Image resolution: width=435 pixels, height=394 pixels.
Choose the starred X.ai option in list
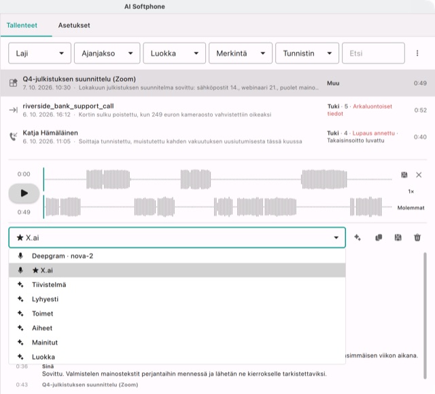pos(177,270)
